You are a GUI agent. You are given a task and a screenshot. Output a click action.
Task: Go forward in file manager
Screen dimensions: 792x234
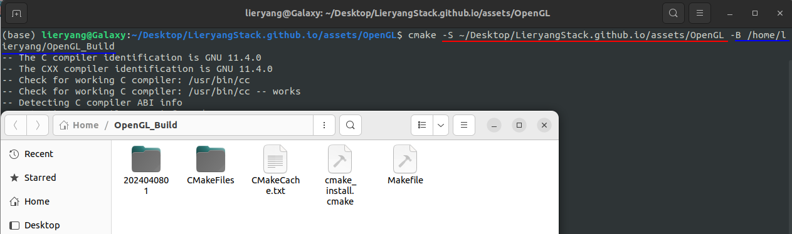(x=38, y=125)
